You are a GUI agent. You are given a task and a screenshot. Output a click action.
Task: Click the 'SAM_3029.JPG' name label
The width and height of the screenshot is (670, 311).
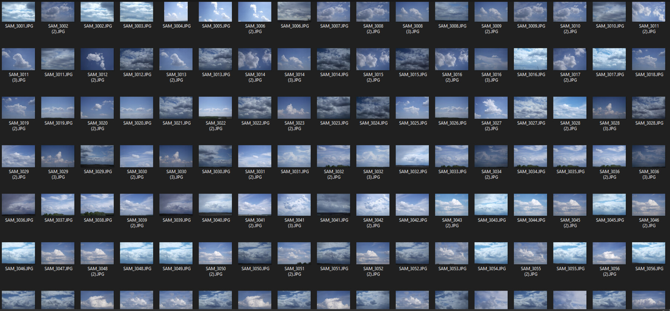[98, 172]
